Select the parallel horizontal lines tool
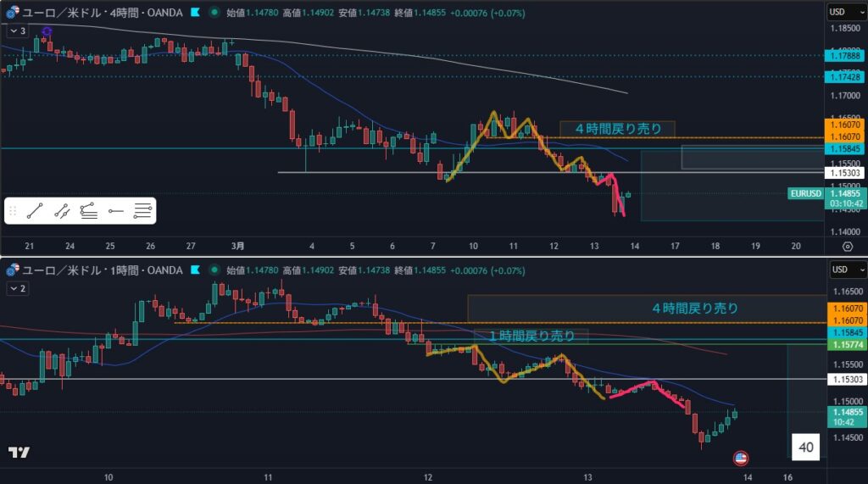This screenshot has height=484, width=868. point(143,211)
